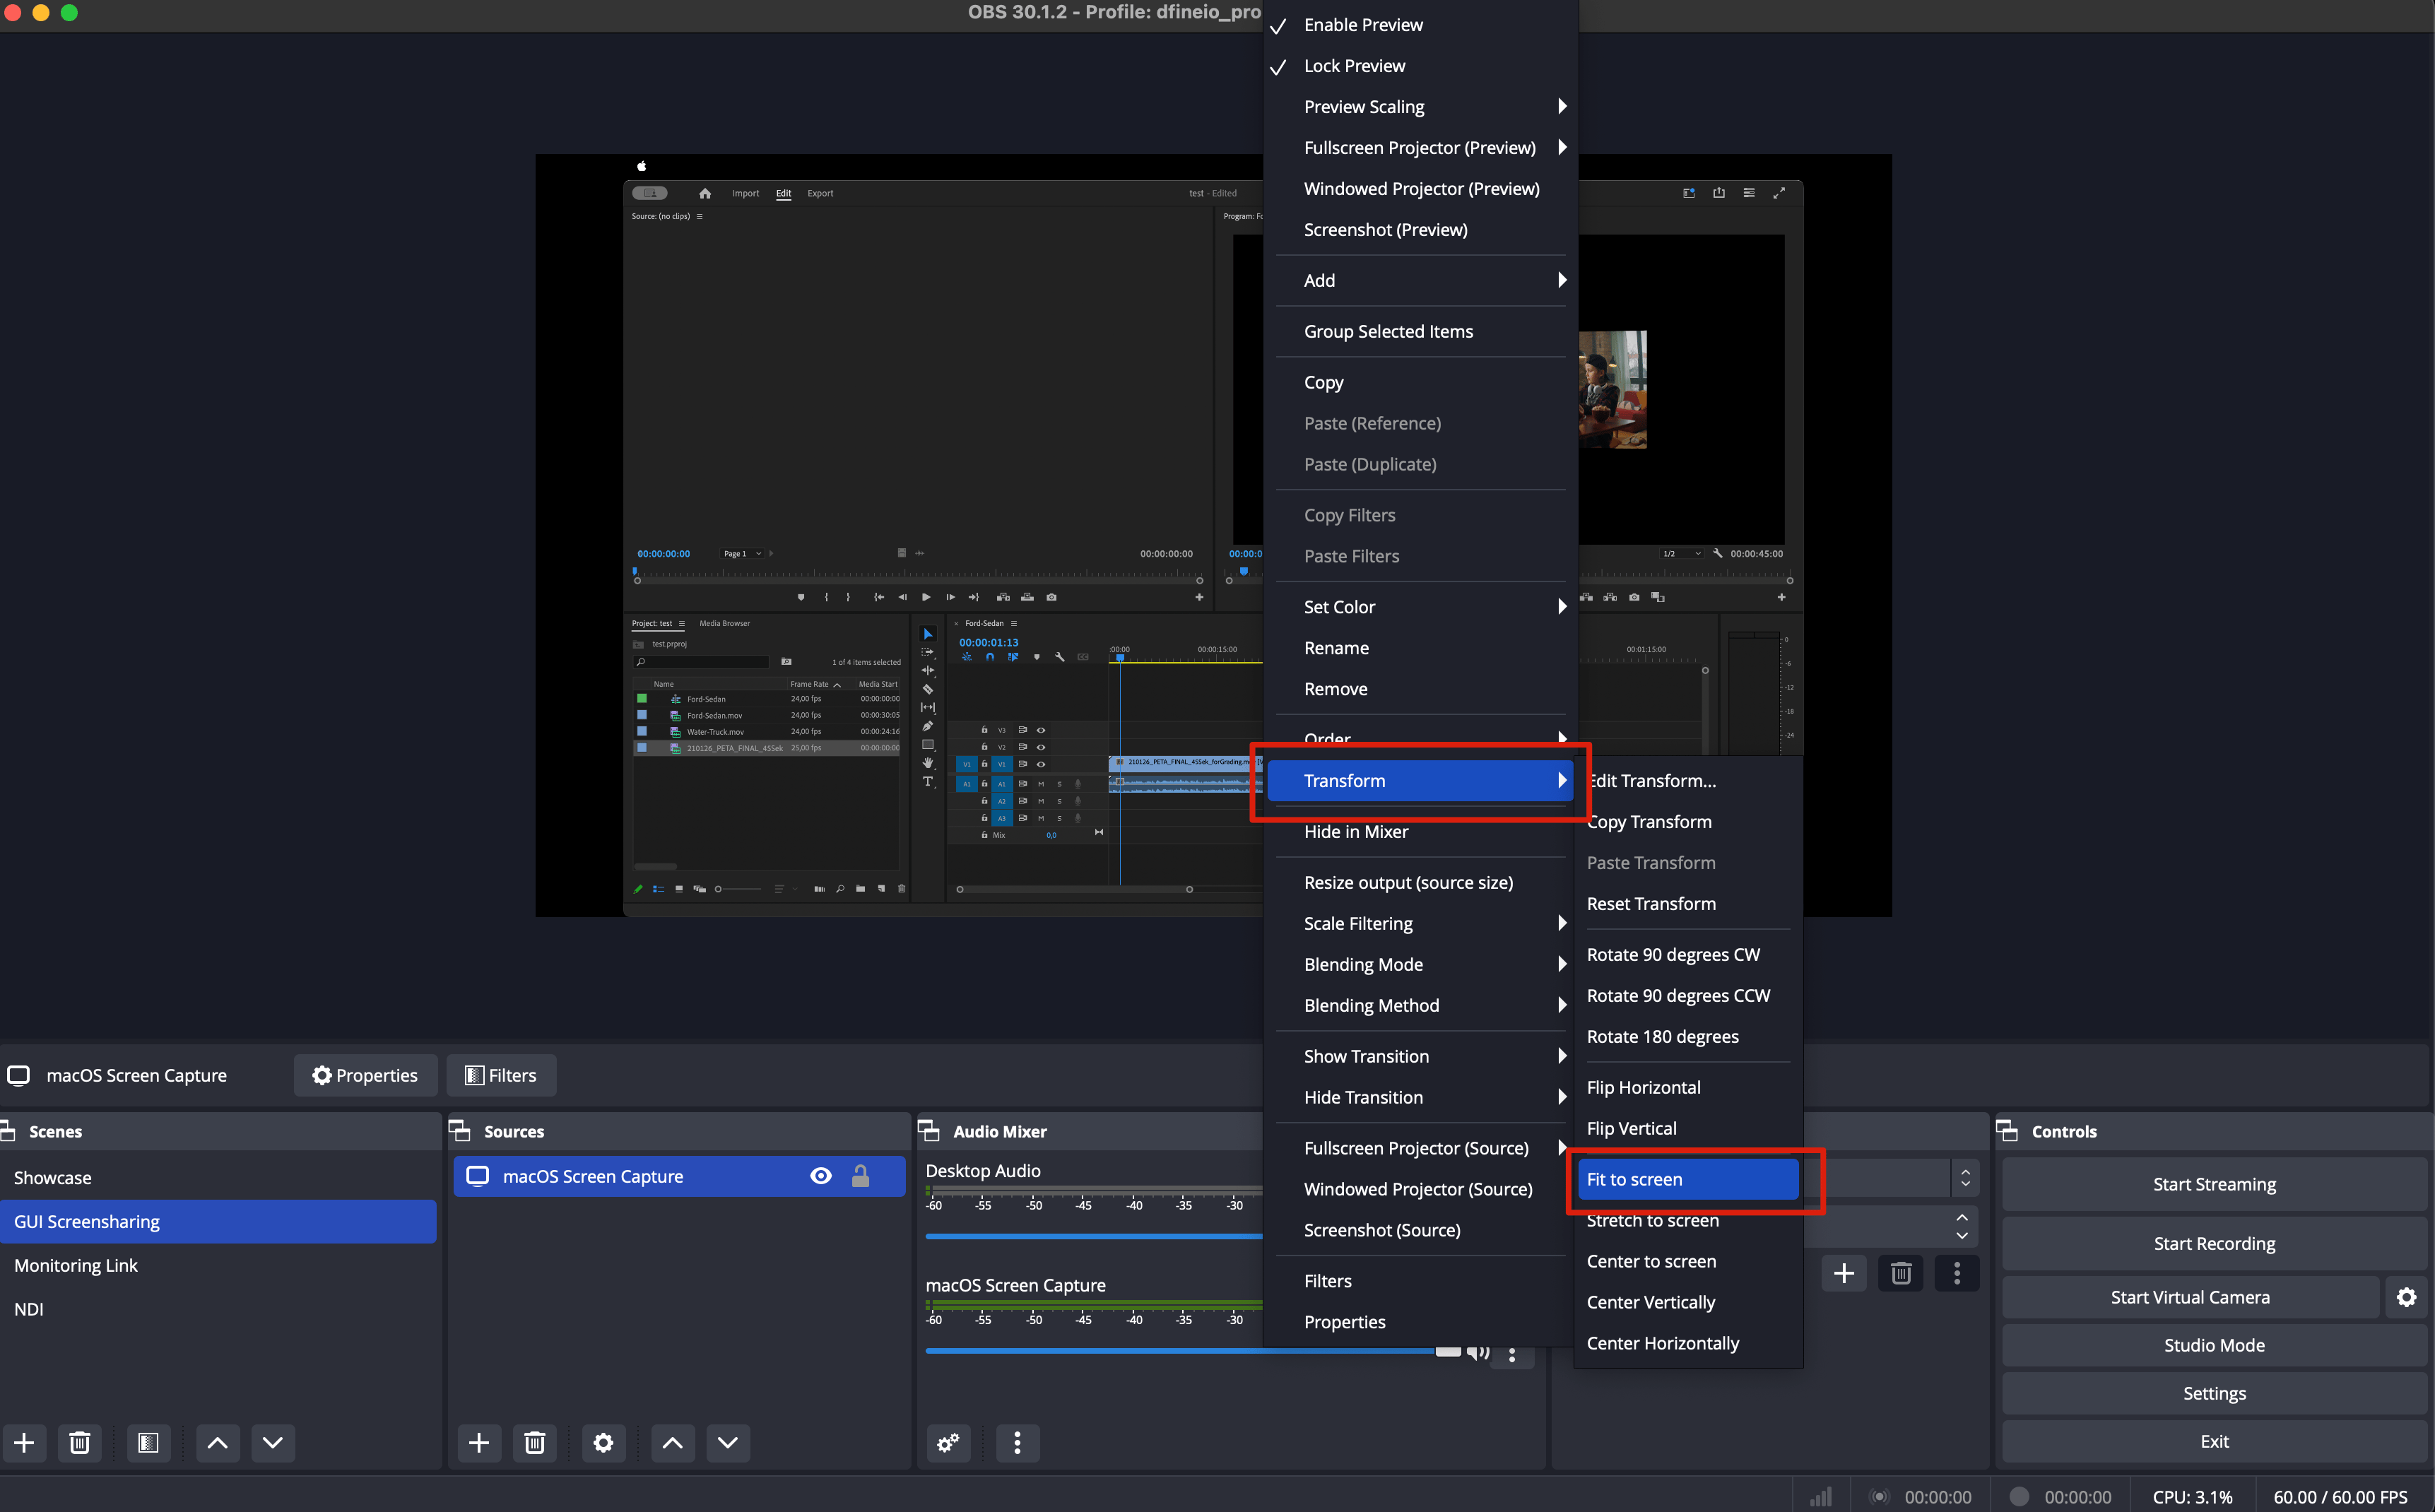The height and width of the screenshot is (1512, 2435).
Task: Remove the scene transition with its trash icon
Action: pos(1901,1273)
